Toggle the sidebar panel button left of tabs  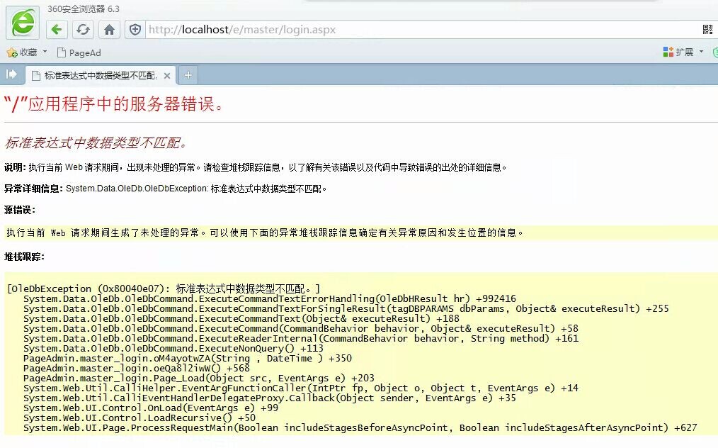click(x=11, y=74)
